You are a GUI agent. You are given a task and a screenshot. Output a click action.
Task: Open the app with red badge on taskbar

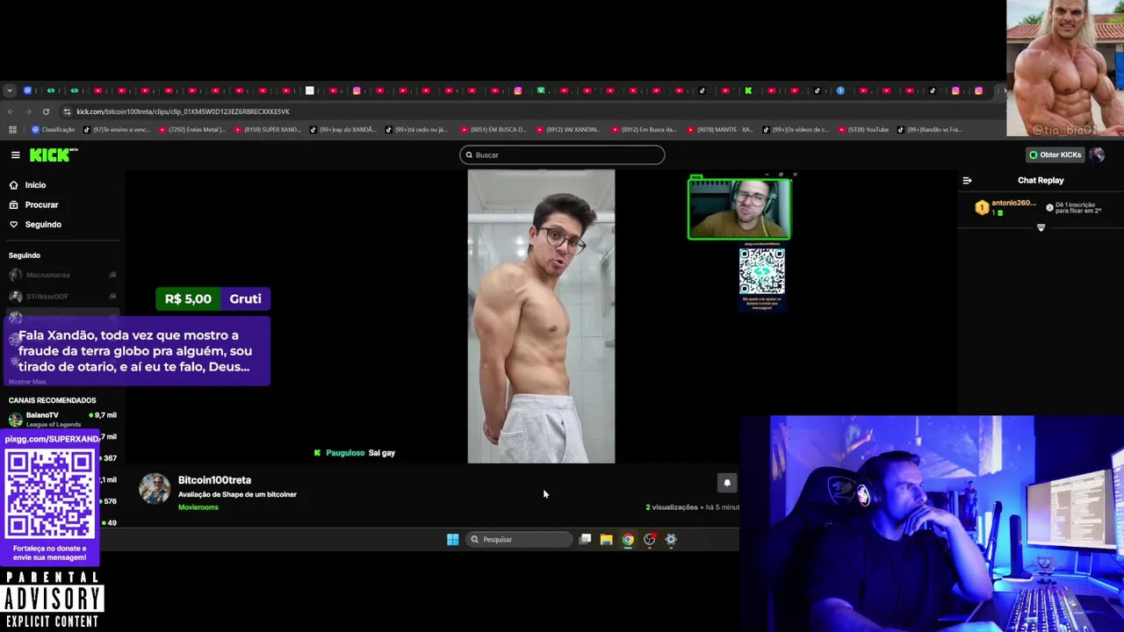[650, 539]
